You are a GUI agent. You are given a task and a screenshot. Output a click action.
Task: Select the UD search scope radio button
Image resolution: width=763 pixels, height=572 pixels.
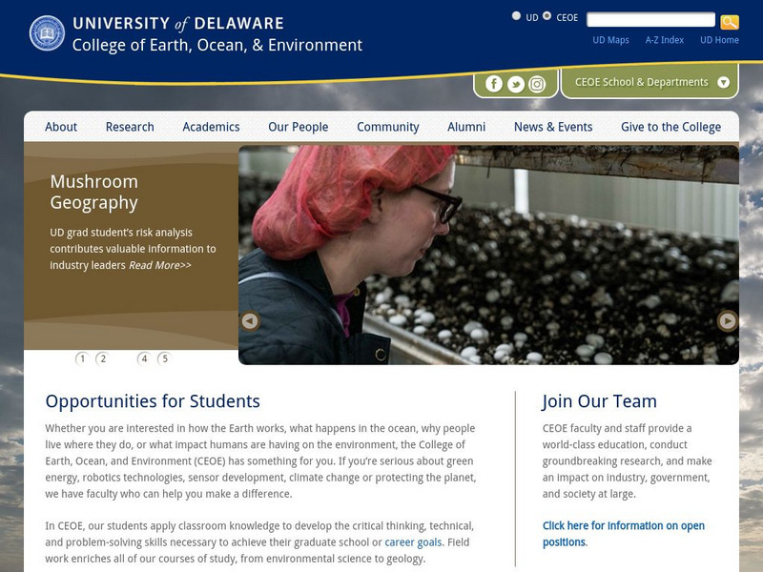[x=516, y=16]
